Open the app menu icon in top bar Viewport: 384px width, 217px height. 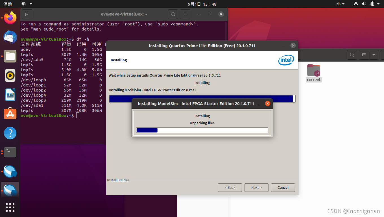(x=24, y=4)
